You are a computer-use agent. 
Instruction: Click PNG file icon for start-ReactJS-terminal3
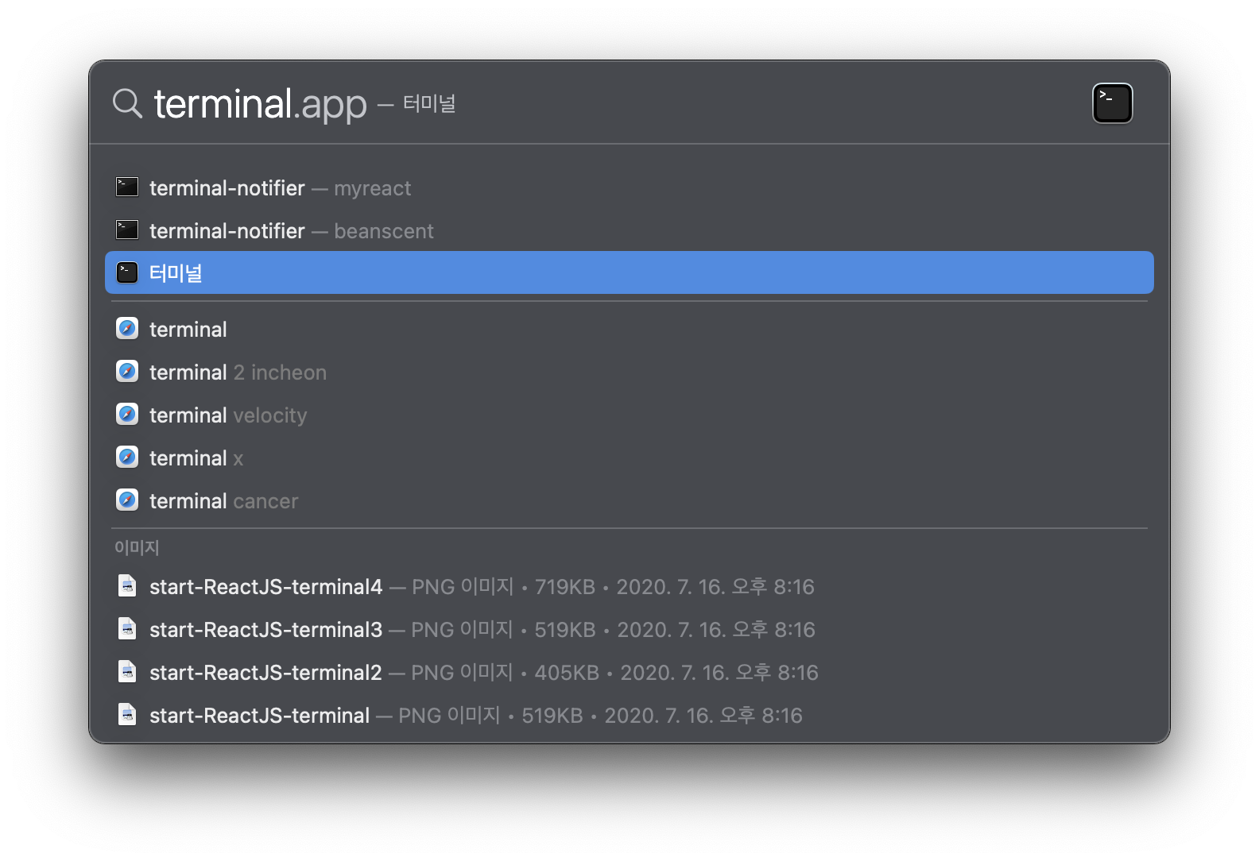tap(127, 629)
